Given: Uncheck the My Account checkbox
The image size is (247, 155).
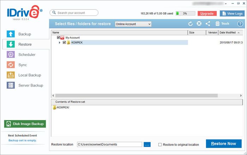Looking at the screenshot, I should [x=58, y=37].
